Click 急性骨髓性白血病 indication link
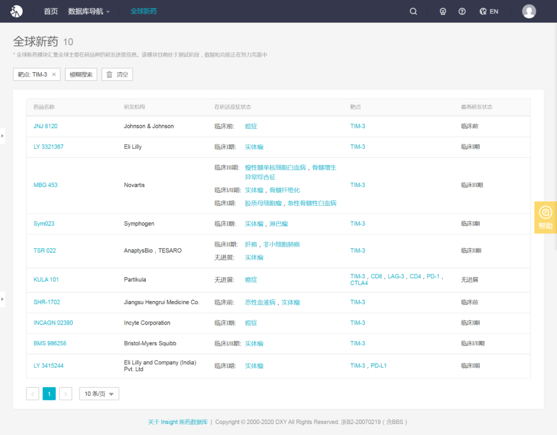The image size is (557, 435). (x=312, y=204)
